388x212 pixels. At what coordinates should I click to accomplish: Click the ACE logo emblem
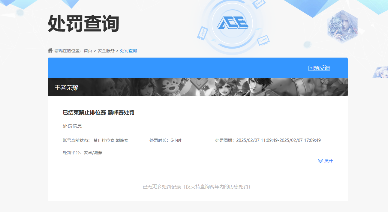click(233, 23)
